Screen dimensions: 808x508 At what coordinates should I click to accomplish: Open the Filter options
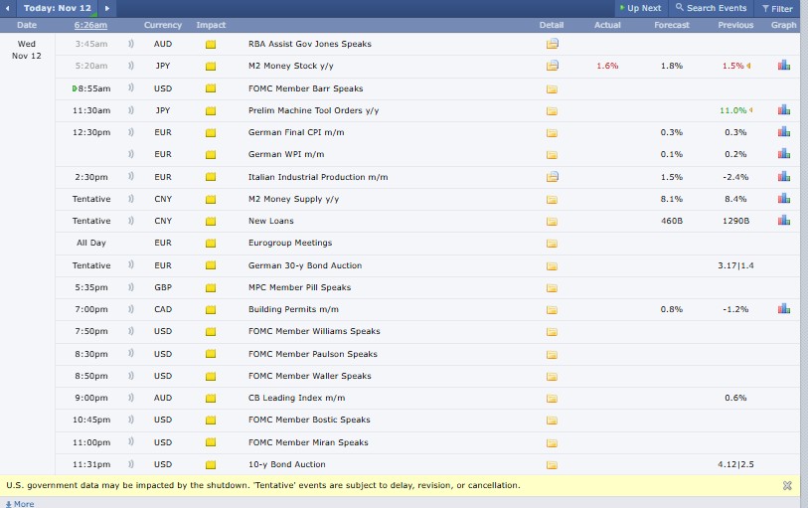[777, 8]
